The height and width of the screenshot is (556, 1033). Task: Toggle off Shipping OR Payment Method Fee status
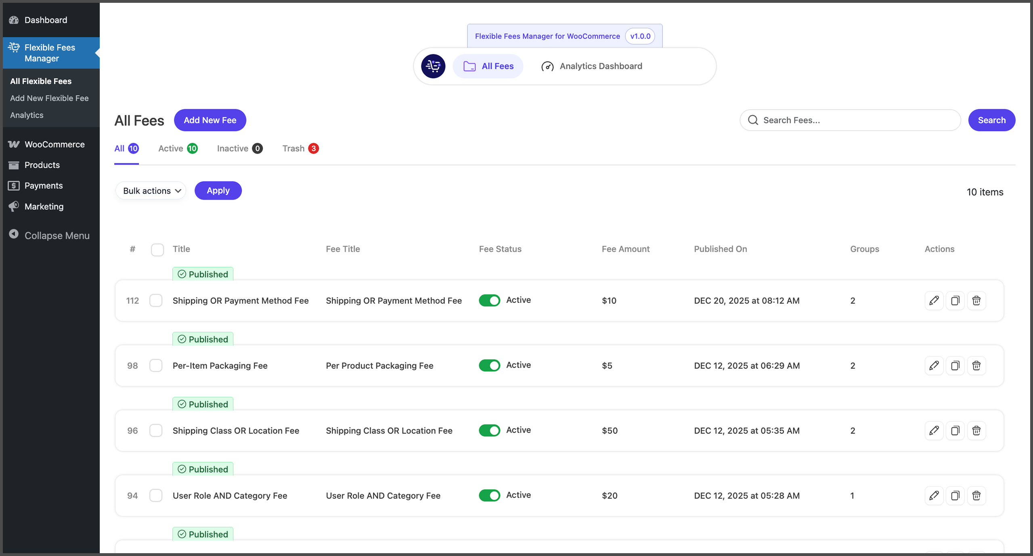click(x=489, y=300)
